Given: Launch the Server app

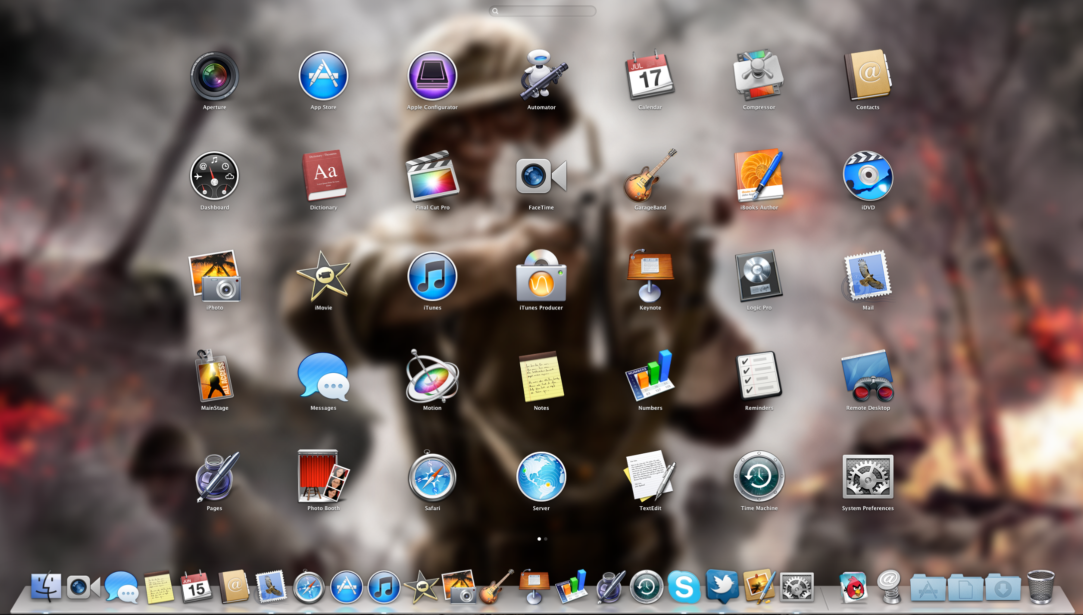Looking at the screenshot, I should pyautogui.click(x=541, y=477).
